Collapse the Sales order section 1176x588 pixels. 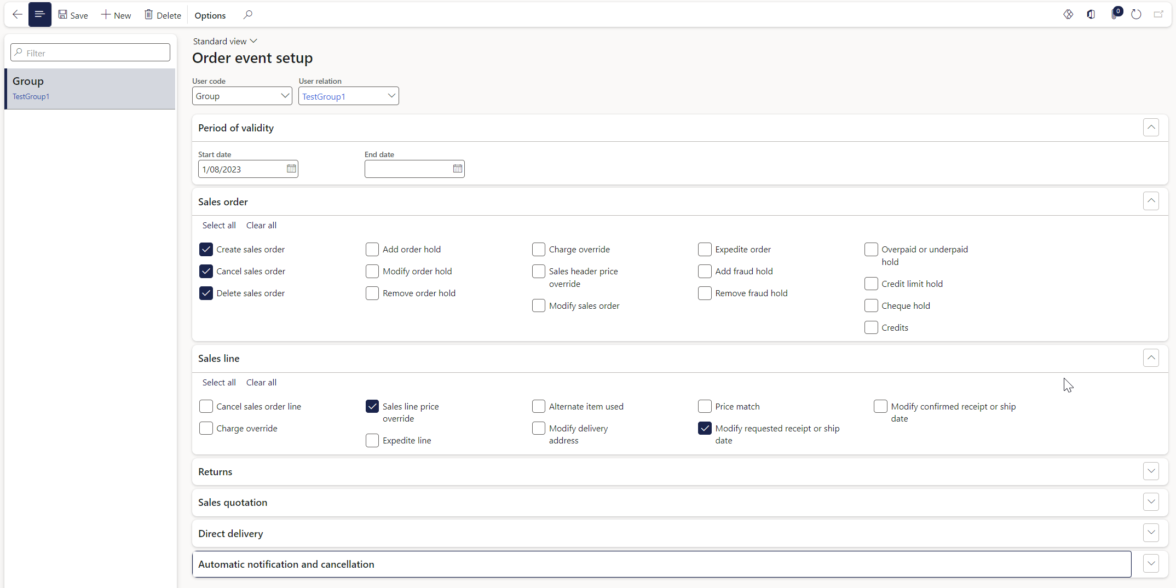[x=1151, y=201]
